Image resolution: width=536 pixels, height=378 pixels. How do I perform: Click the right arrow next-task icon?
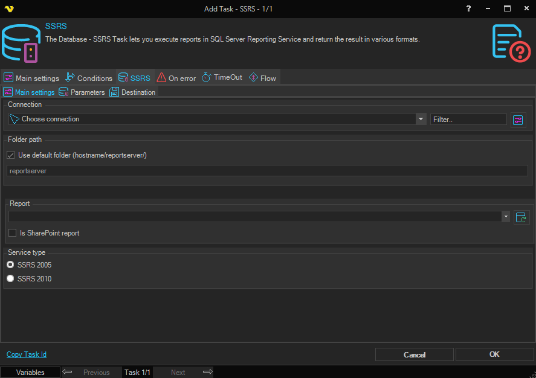(207, 372)
